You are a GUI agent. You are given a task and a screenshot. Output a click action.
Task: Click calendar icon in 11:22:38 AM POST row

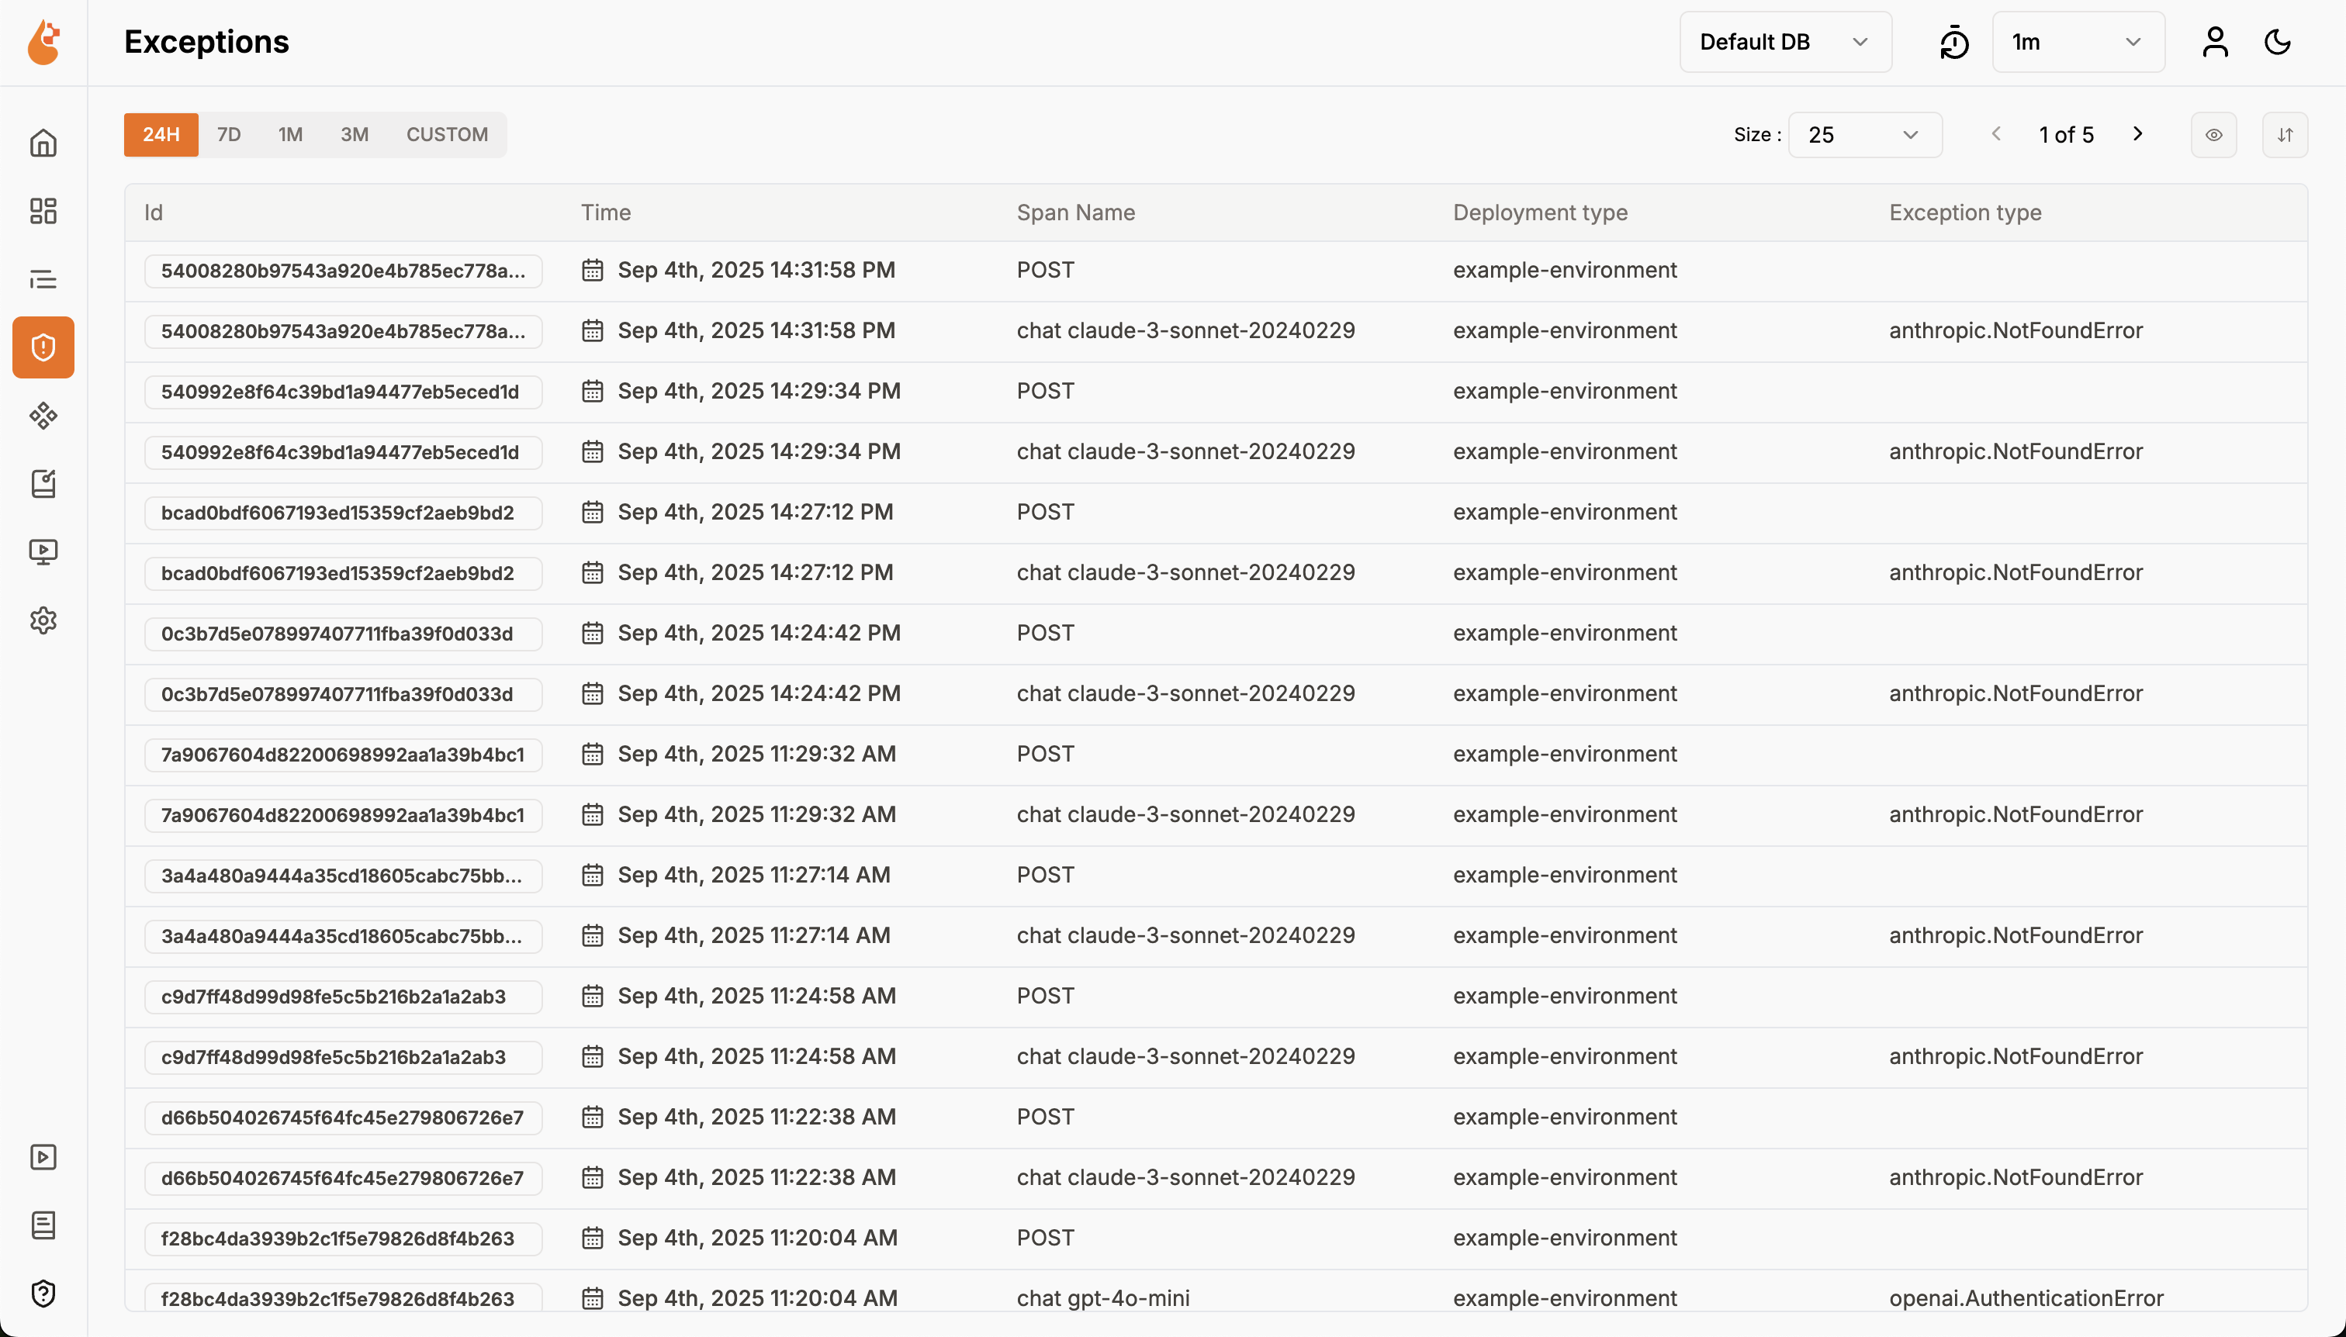[x=593, y=1117]
